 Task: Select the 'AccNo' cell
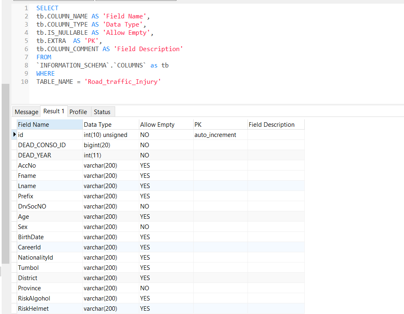click(x=50, y=166)
